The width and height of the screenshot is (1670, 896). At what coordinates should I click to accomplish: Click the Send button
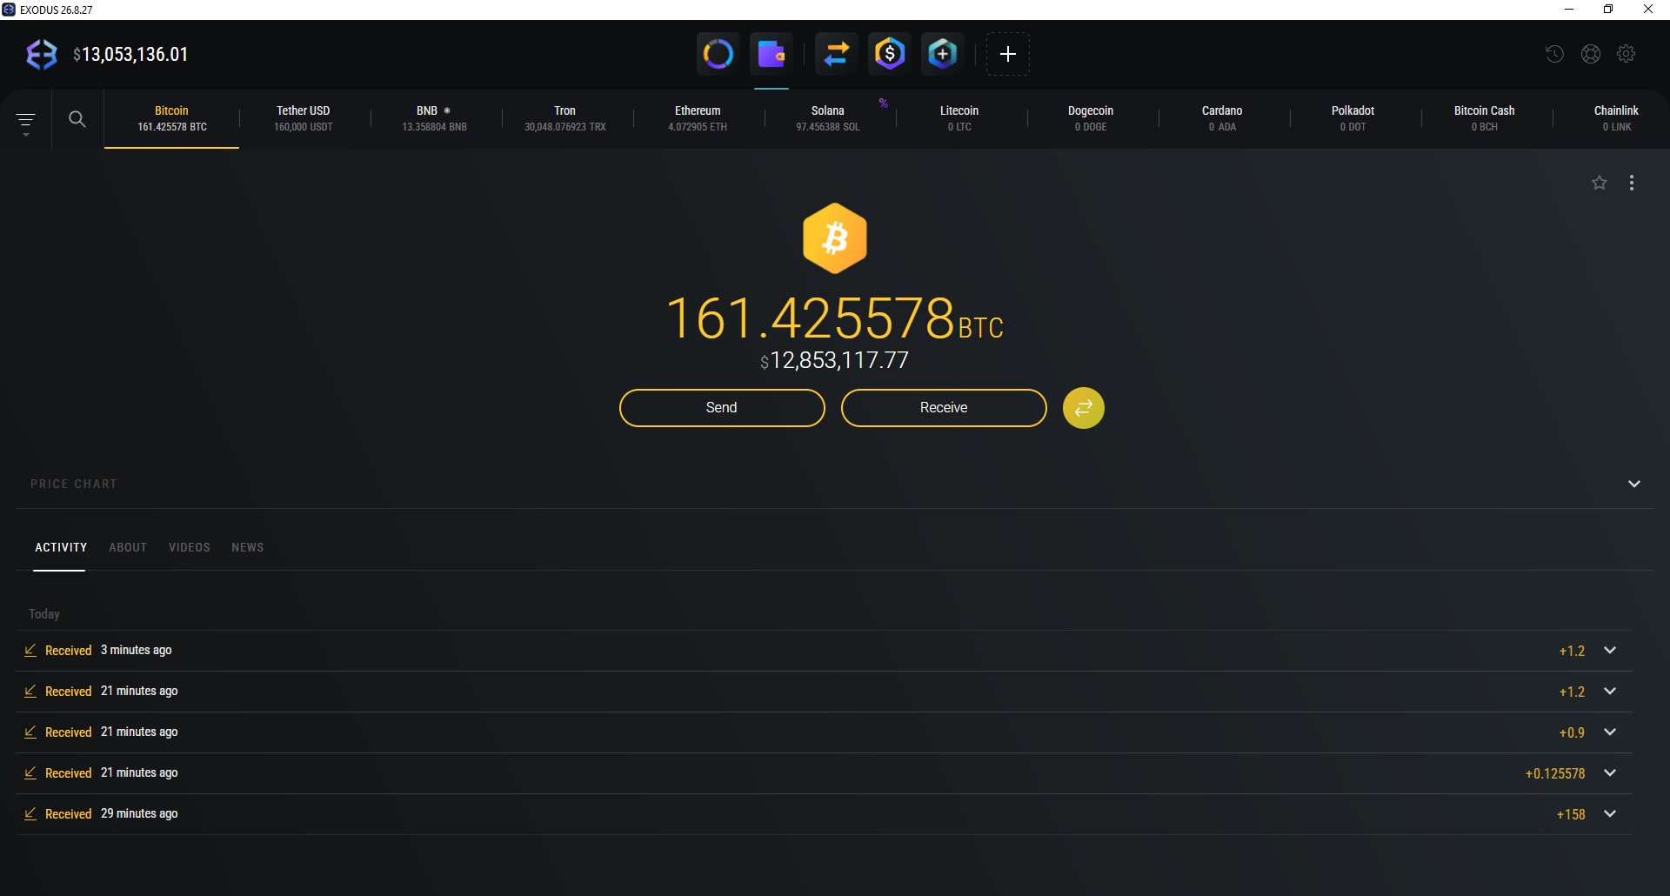[722, 408]
